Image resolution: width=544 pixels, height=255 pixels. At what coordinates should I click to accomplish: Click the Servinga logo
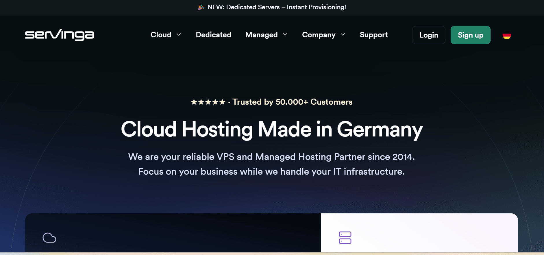point(60,35)
